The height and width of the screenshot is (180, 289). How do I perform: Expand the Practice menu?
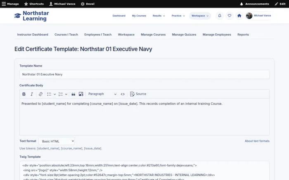[178, 16]
